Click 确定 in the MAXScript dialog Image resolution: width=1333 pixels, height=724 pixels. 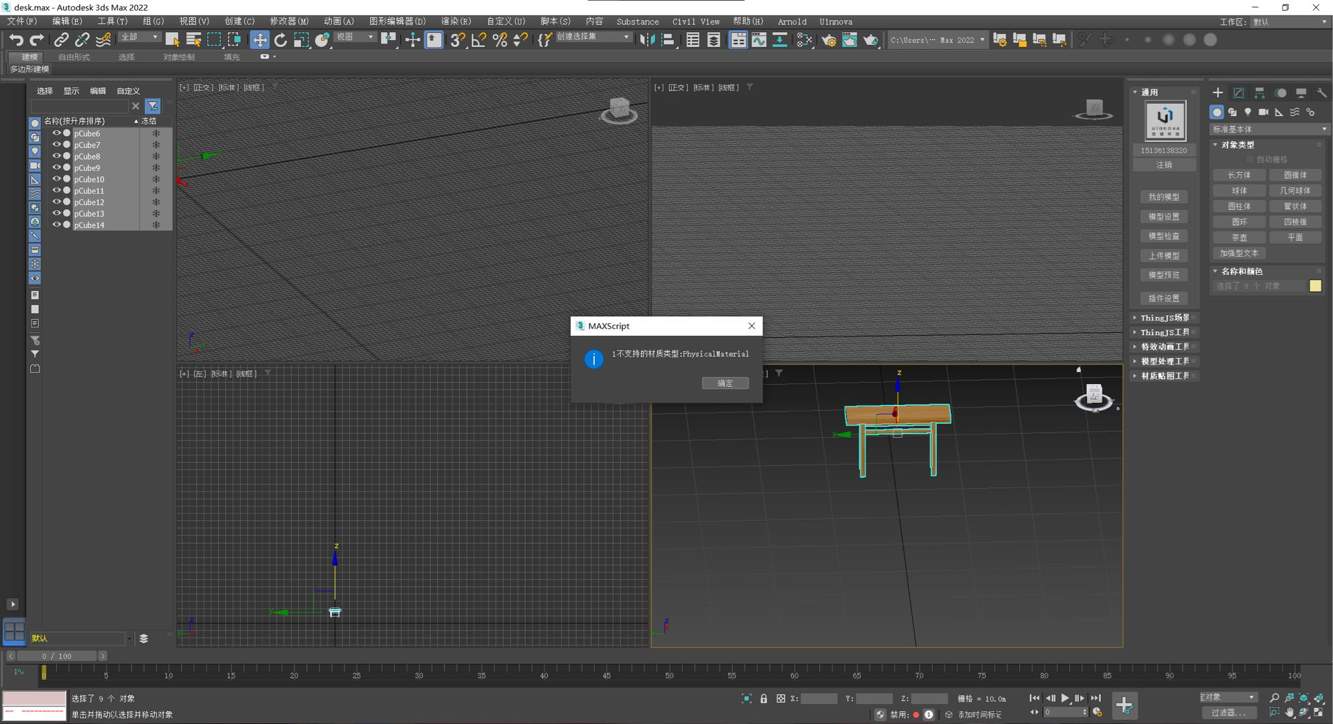(x=725, y=383)
